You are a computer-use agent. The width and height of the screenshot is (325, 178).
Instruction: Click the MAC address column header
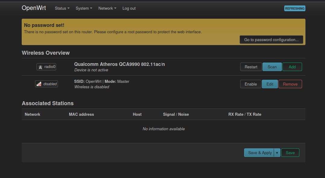pyautogui.click(x=81, y=114)
